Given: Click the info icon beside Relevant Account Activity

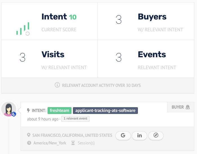Looking at the screenshot, I should 57,85.
